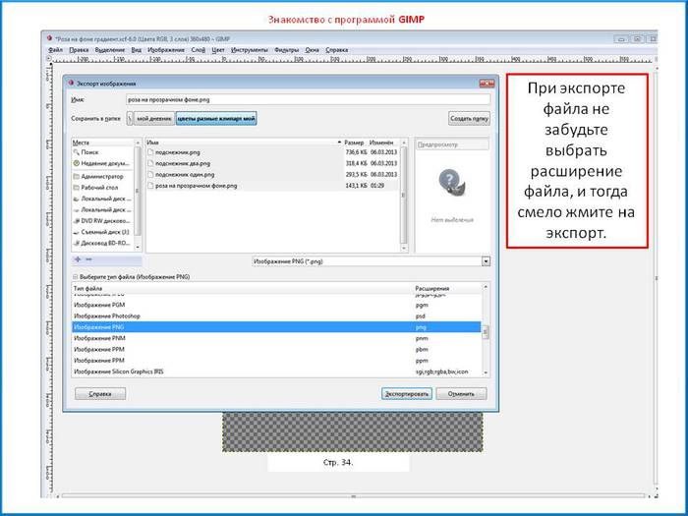The height and width of the screenshot is (516, 688).
Task: Click the file type list scrollbar handle
Action: coord(486,332)
